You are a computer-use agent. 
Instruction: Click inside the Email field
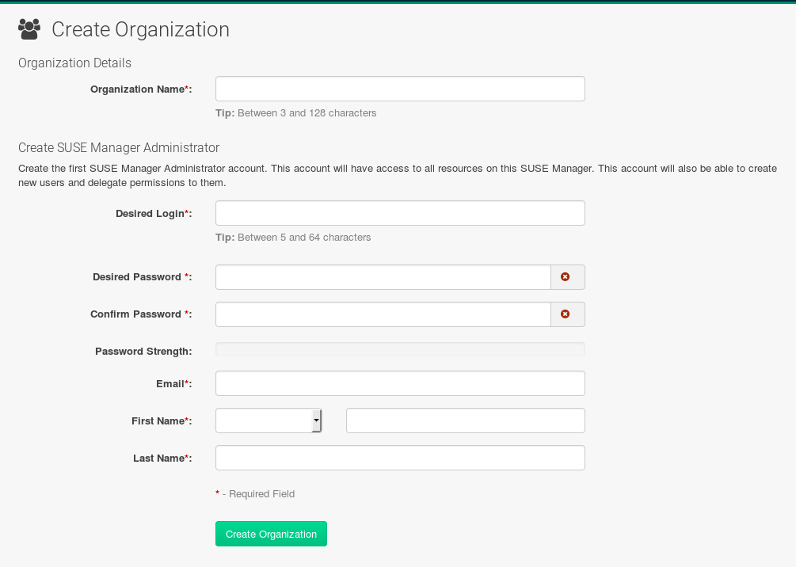pyautogui.click(x=400, y=382)
